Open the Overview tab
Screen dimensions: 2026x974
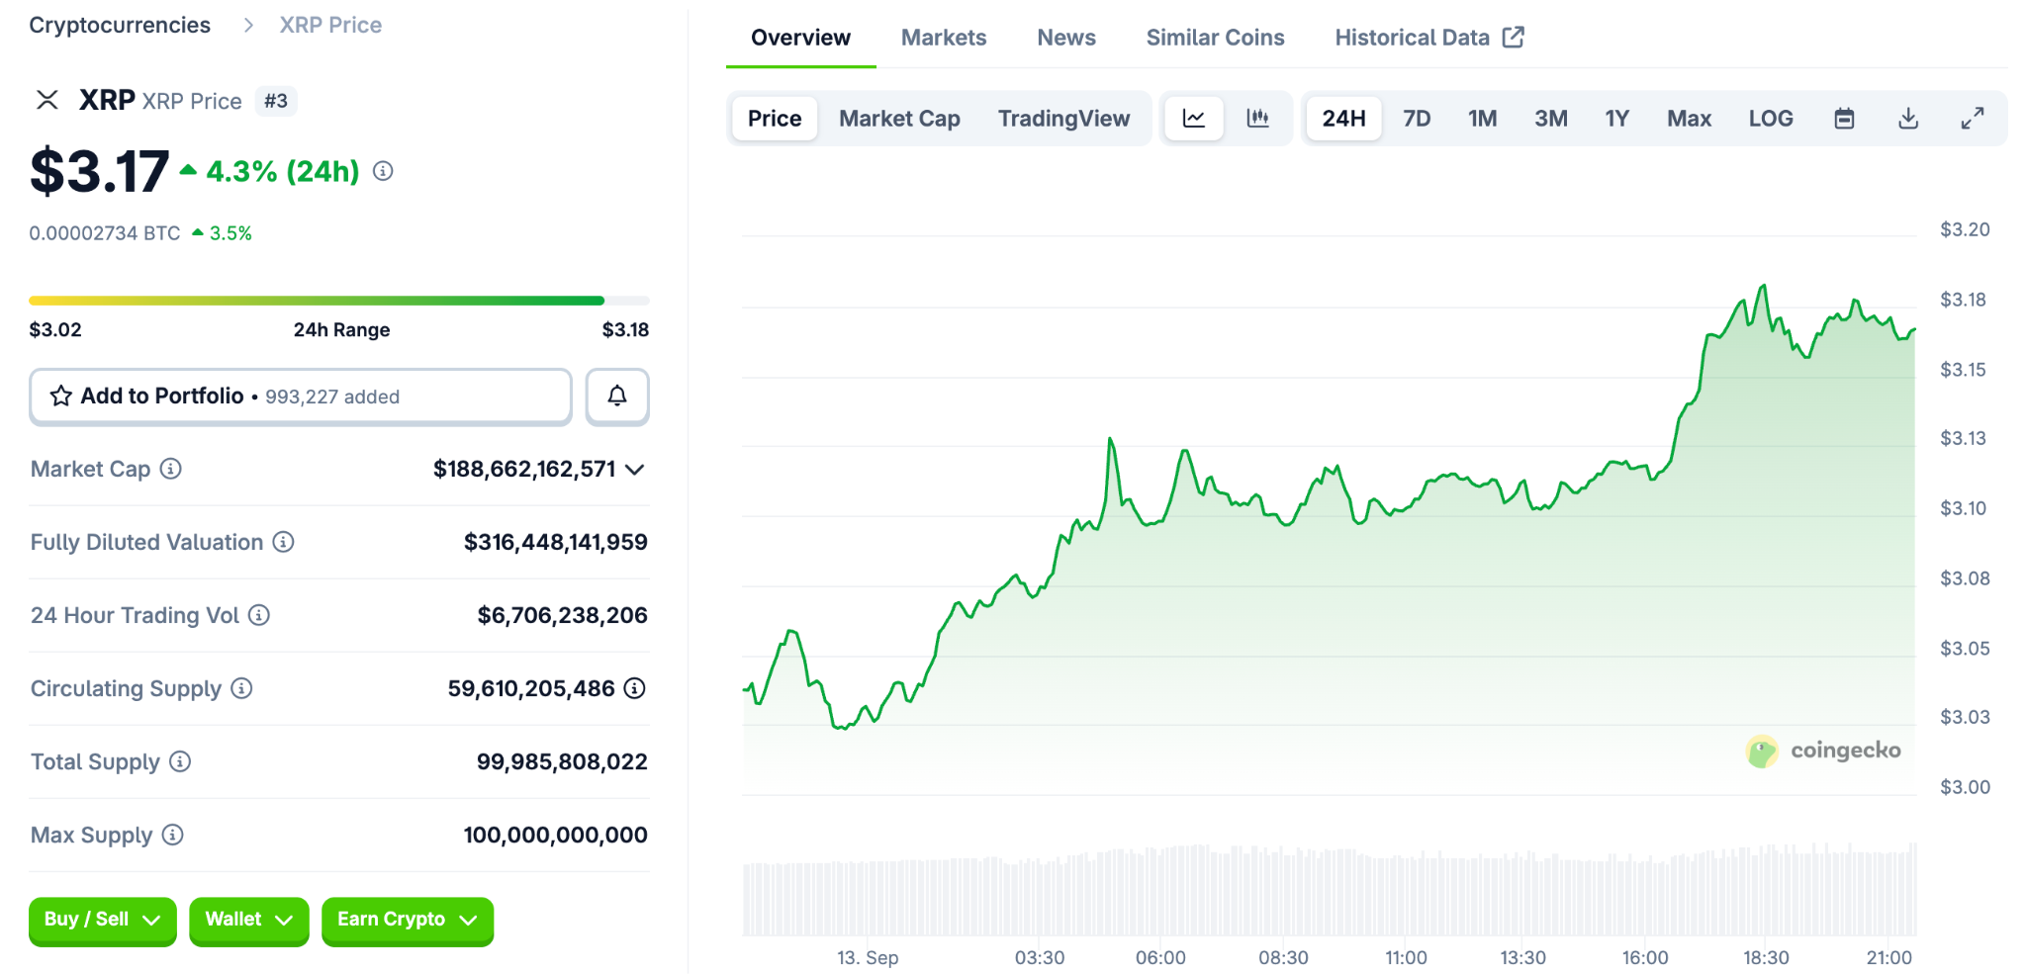800,38
